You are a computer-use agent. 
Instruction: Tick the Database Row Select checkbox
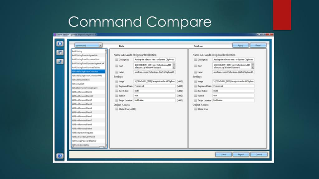click(x=196, y=91)
